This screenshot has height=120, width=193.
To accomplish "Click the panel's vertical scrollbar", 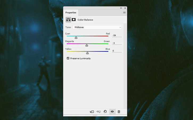I will click(125, 66).
